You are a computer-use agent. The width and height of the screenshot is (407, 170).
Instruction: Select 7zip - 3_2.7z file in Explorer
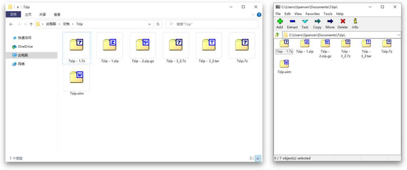coord(176,48)
